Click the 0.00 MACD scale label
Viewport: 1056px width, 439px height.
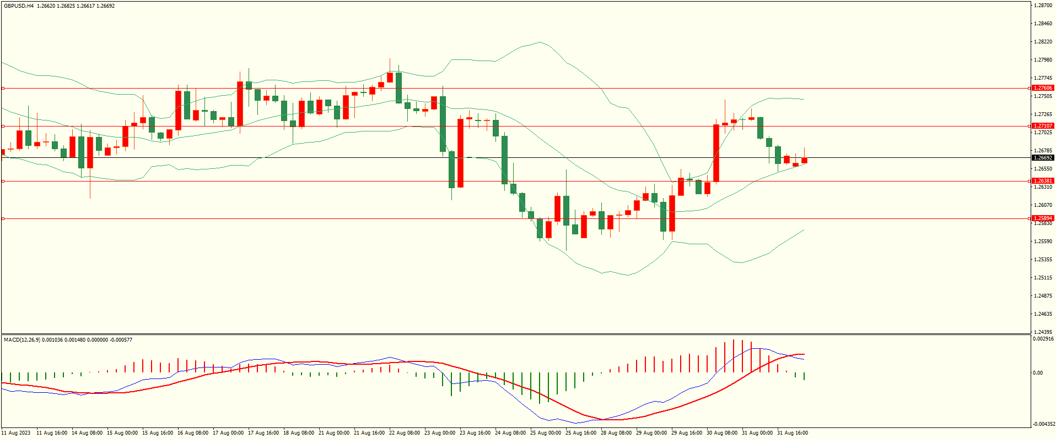click(1038, 373)
